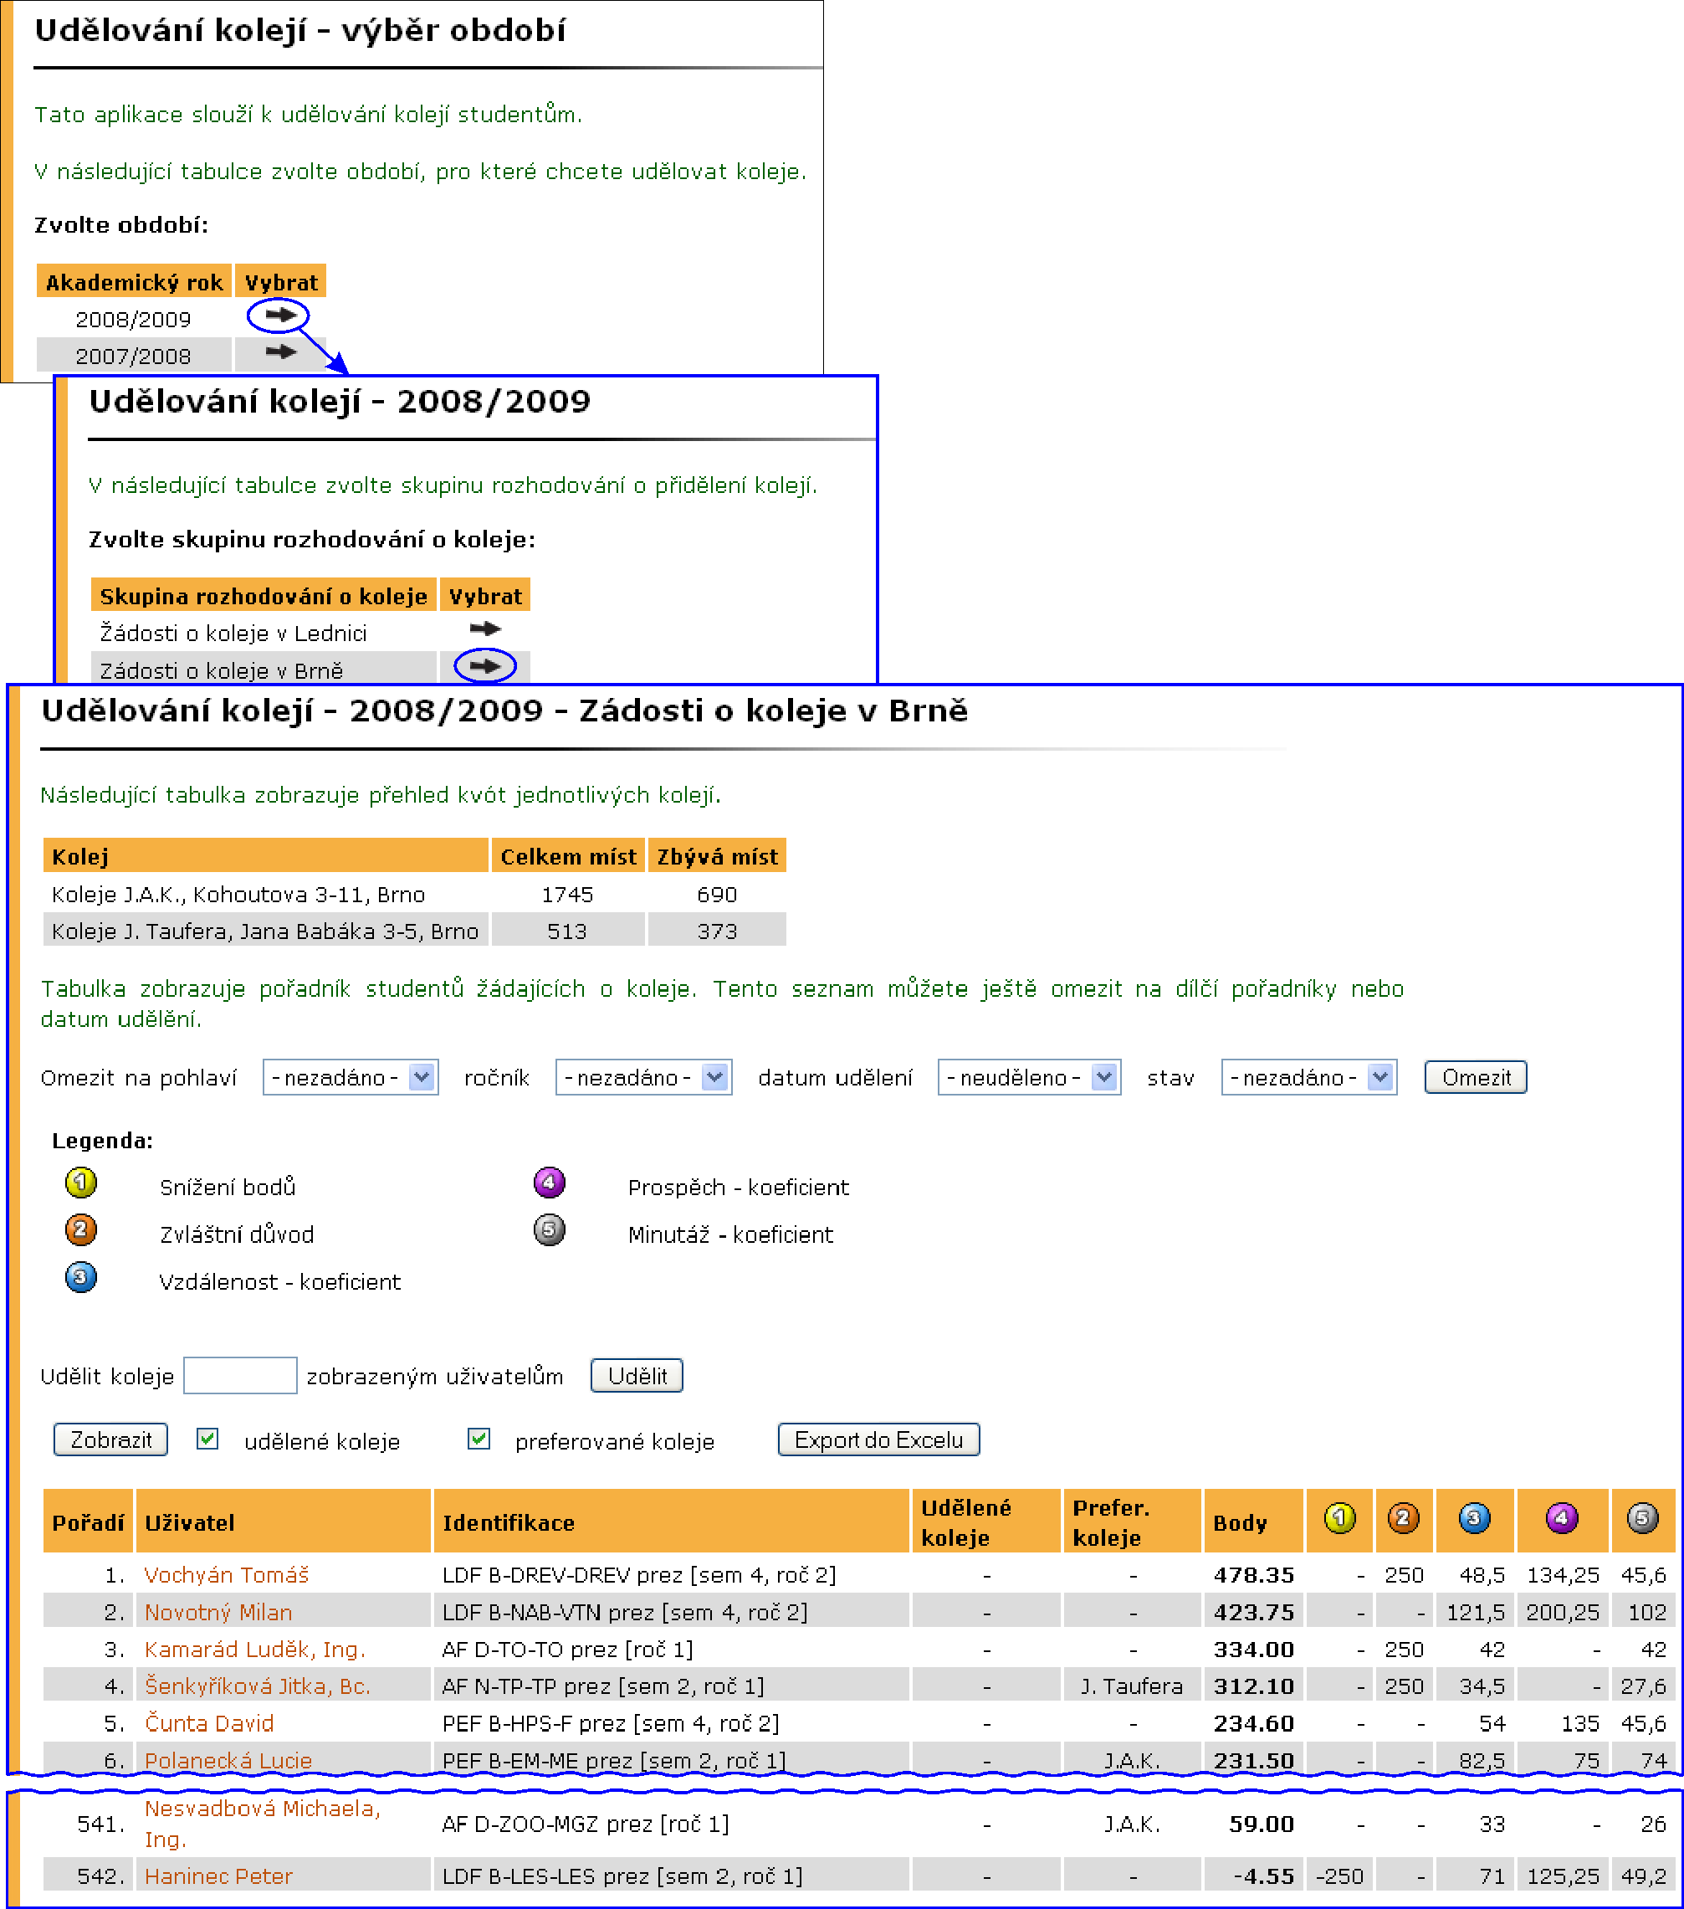The height and width of the screenshot is (1909, 1684).
Task: Open user Haninec Peter
Action: 218,1876
